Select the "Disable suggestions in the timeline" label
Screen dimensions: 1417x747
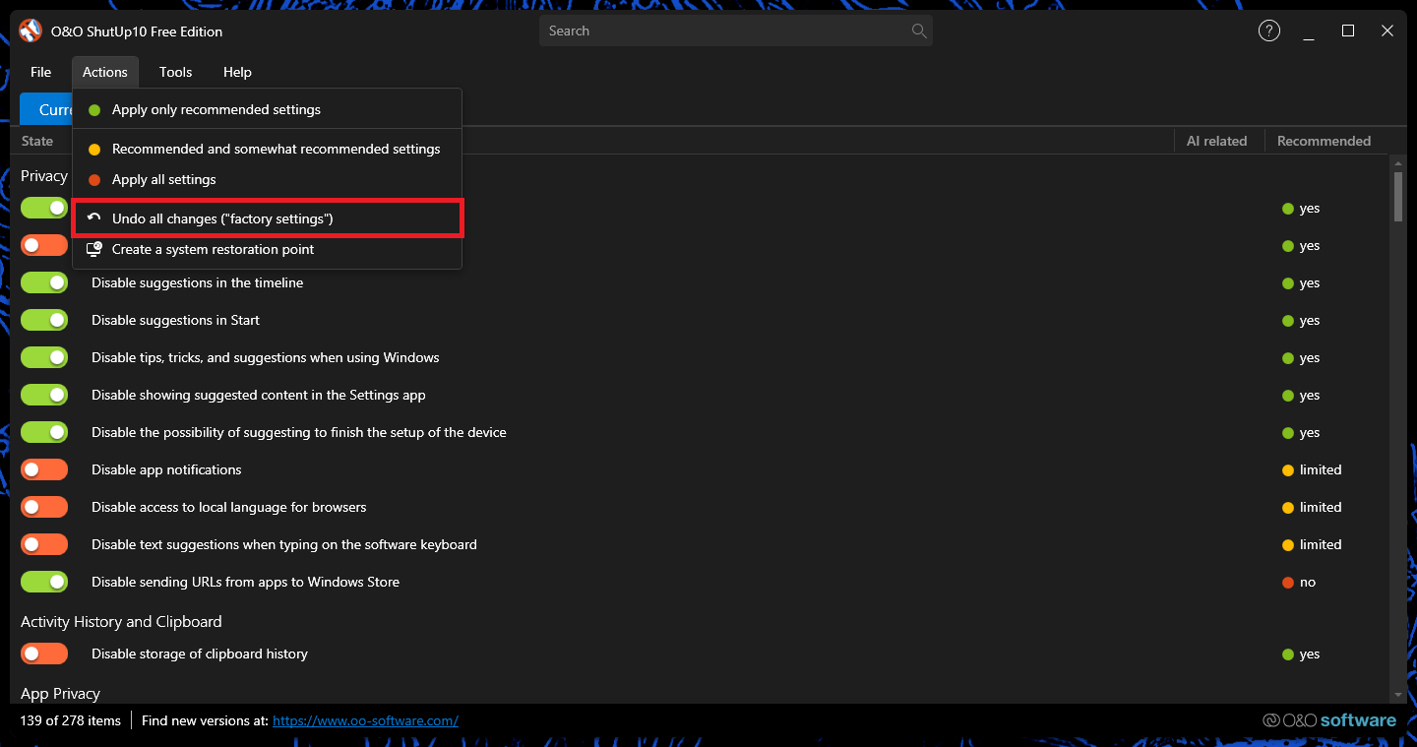click(x=198, y=282)
